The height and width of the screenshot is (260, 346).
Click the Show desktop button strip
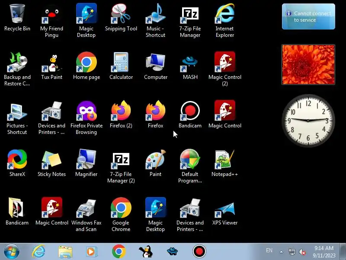[343, 252]
